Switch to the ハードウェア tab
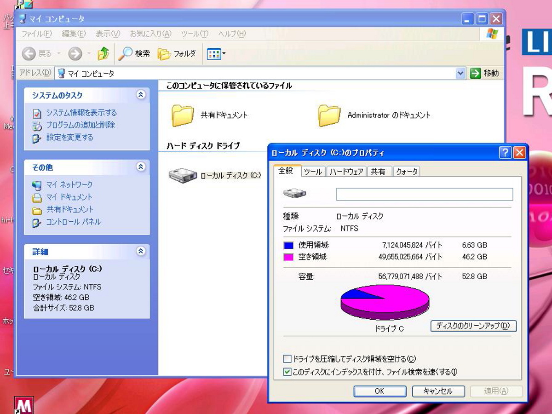552x414 pixels. click(x=346, y=172)
